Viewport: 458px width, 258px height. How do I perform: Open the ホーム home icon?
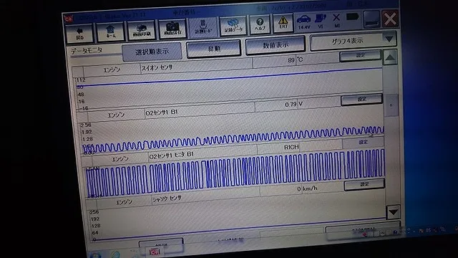(x=110, y=32)
